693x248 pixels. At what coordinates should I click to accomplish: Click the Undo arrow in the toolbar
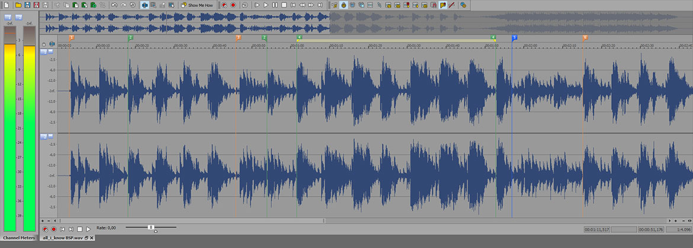point(114,5)
